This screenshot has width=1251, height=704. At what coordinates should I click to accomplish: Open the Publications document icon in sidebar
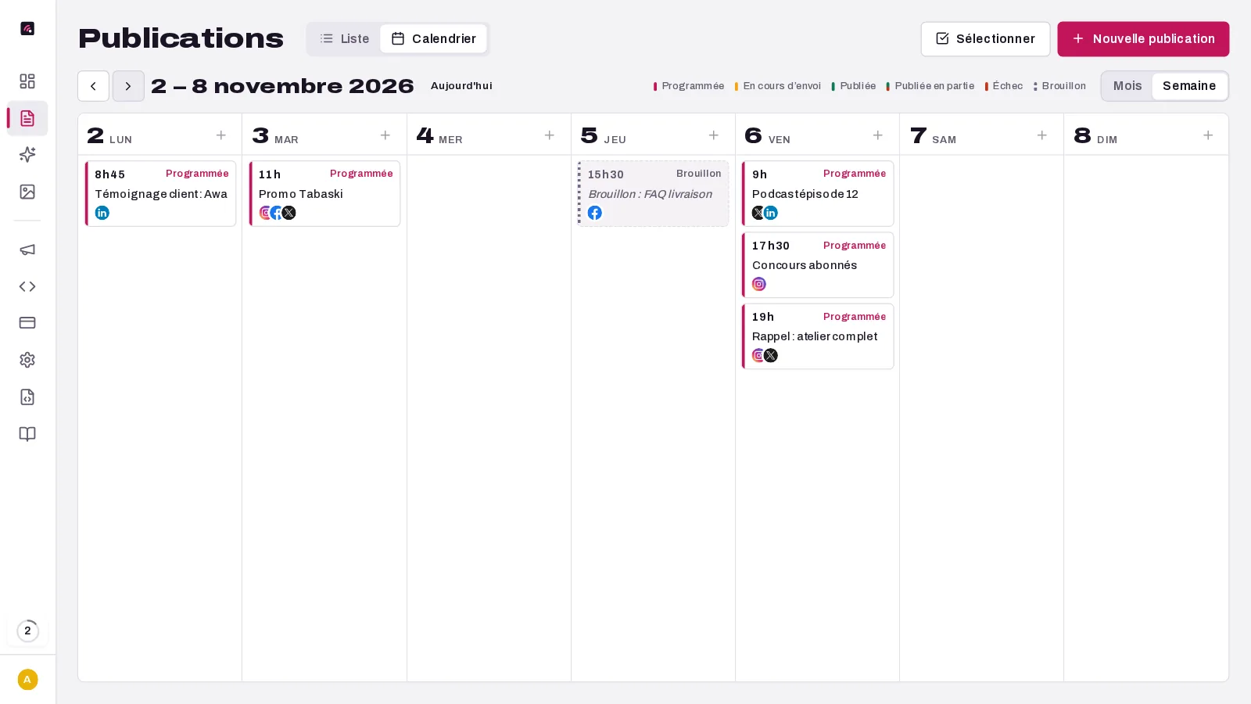27,118
